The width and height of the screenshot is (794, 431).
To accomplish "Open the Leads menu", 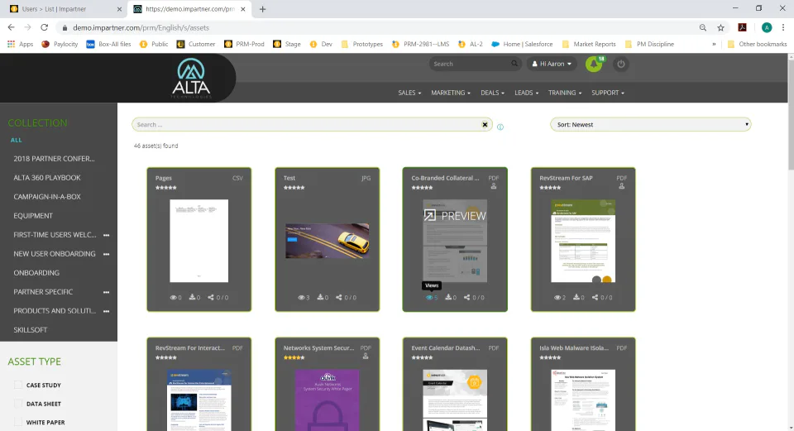I will pos(526,93).
